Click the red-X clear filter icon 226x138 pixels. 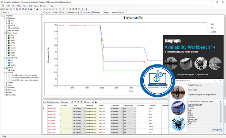point(78,102)
